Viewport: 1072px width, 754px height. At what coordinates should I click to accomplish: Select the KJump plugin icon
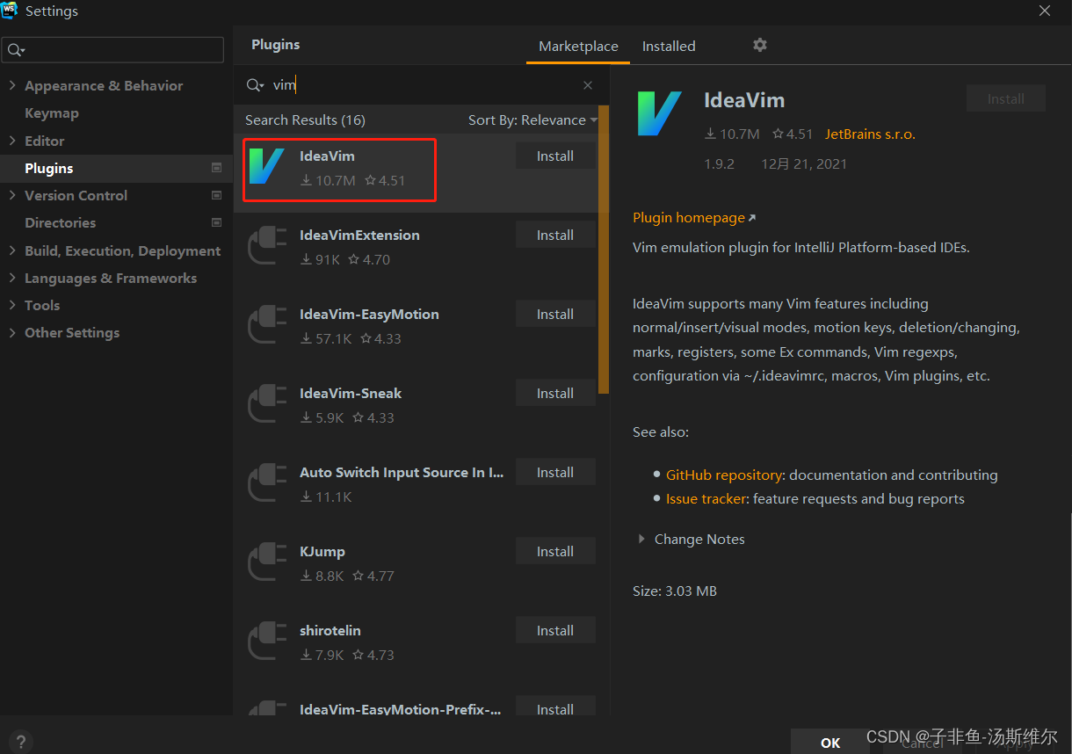pyautogui.click(x=267, y=562)
